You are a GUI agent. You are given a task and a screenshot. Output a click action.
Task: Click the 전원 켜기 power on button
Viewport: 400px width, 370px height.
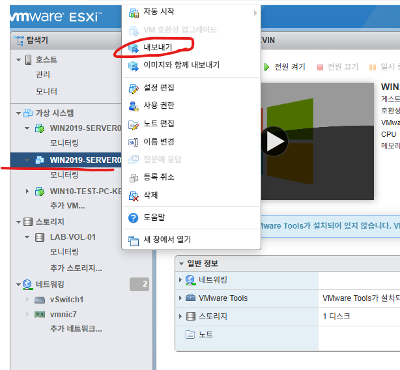coord(285,67)
